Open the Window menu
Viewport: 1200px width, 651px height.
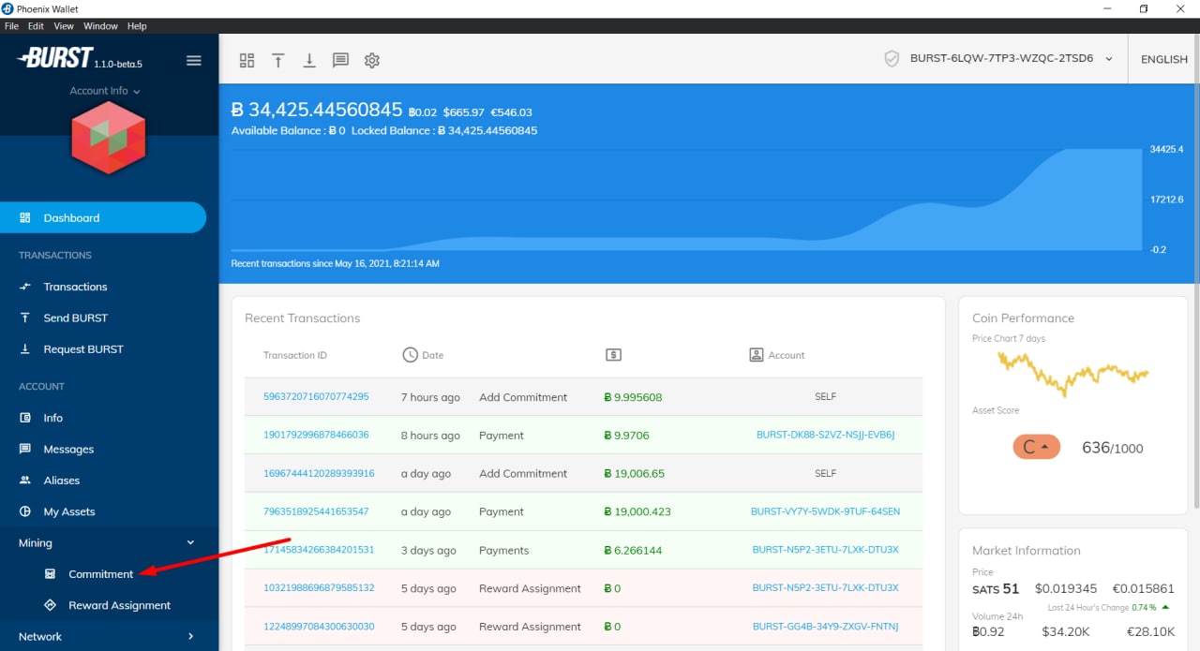100,26
